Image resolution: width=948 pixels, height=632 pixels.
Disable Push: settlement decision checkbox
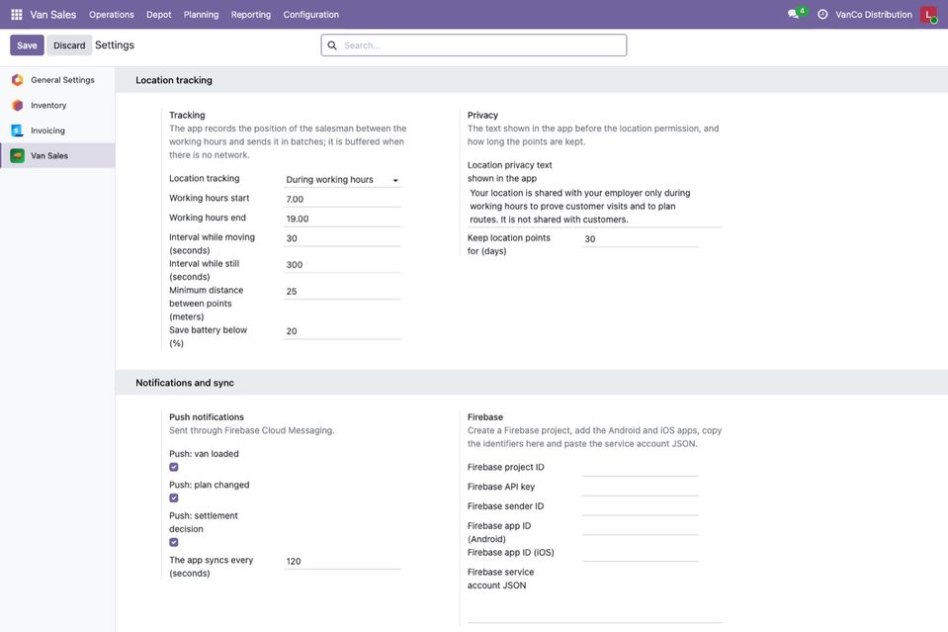click(174, 543)
